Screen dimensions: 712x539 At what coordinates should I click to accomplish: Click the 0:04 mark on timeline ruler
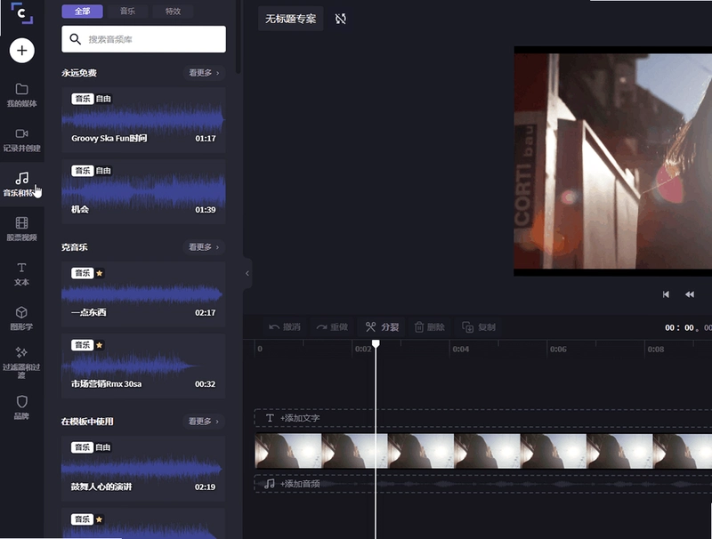click(460, 349)
